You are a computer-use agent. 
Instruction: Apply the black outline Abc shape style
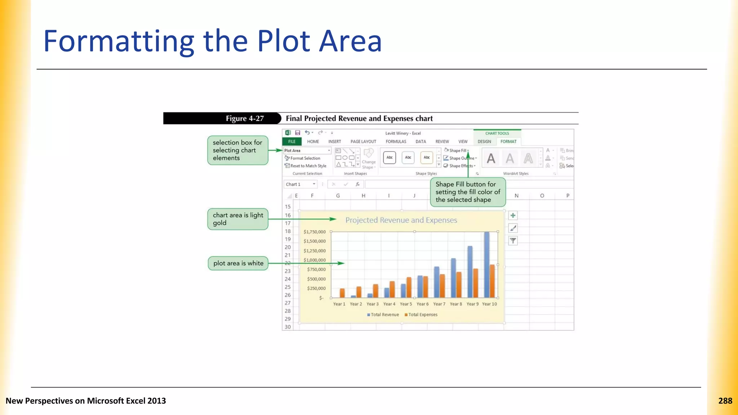click(x=390, y=157)
